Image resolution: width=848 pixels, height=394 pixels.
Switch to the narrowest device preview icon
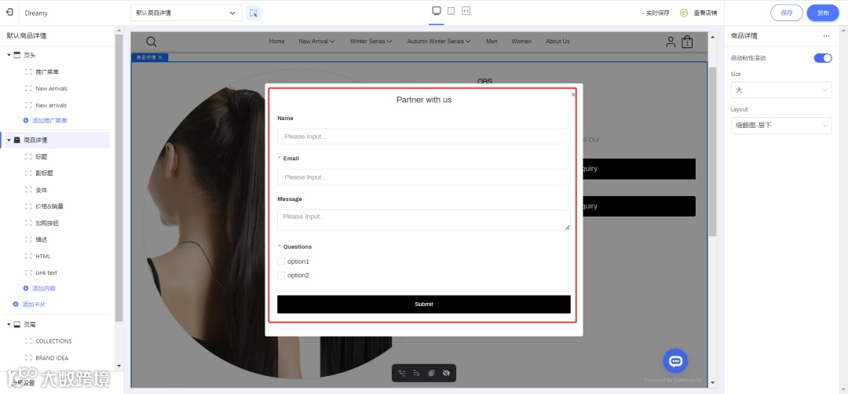point(466,11)
